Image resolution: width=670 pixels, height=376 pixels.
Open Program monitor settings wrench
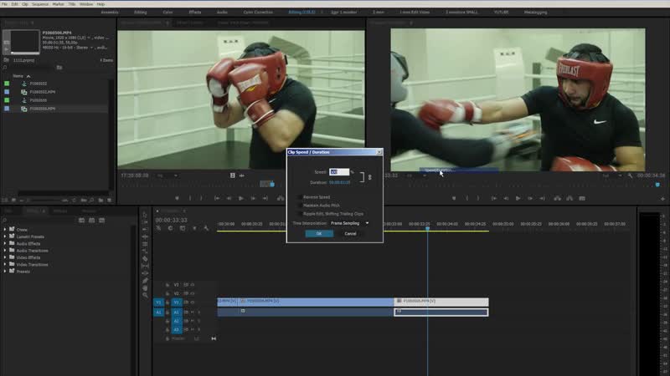[x=630, y=175]
